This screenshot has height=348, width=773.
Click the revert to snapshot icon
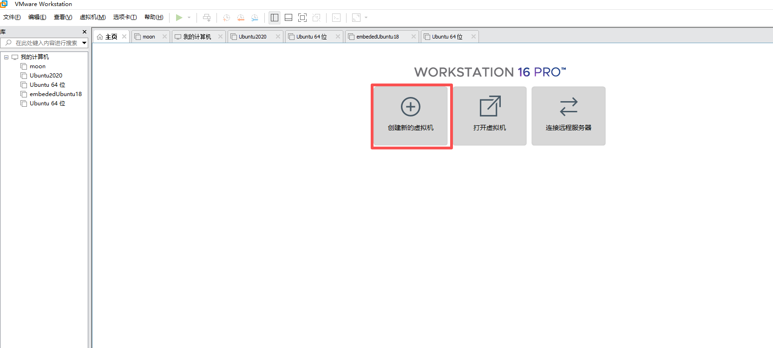[x=241, y=18]
